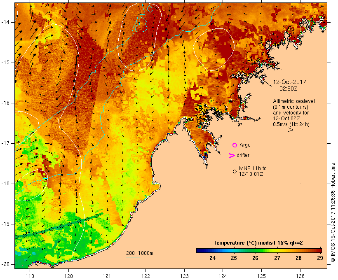The width and height of the screenshot is (338, 280).
Task: Click the longitude axis label 125
Action: pyautogui.click(x=261, y=276)
